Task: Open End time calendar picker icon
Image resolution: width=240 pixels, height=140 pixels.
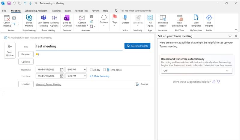Action: (62, 76)
